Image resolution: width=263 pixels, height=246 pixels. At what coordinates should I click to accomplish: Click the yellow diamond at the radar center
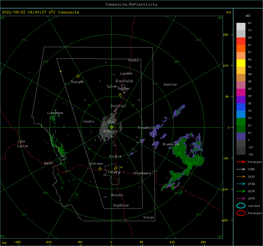pos(112,127)
